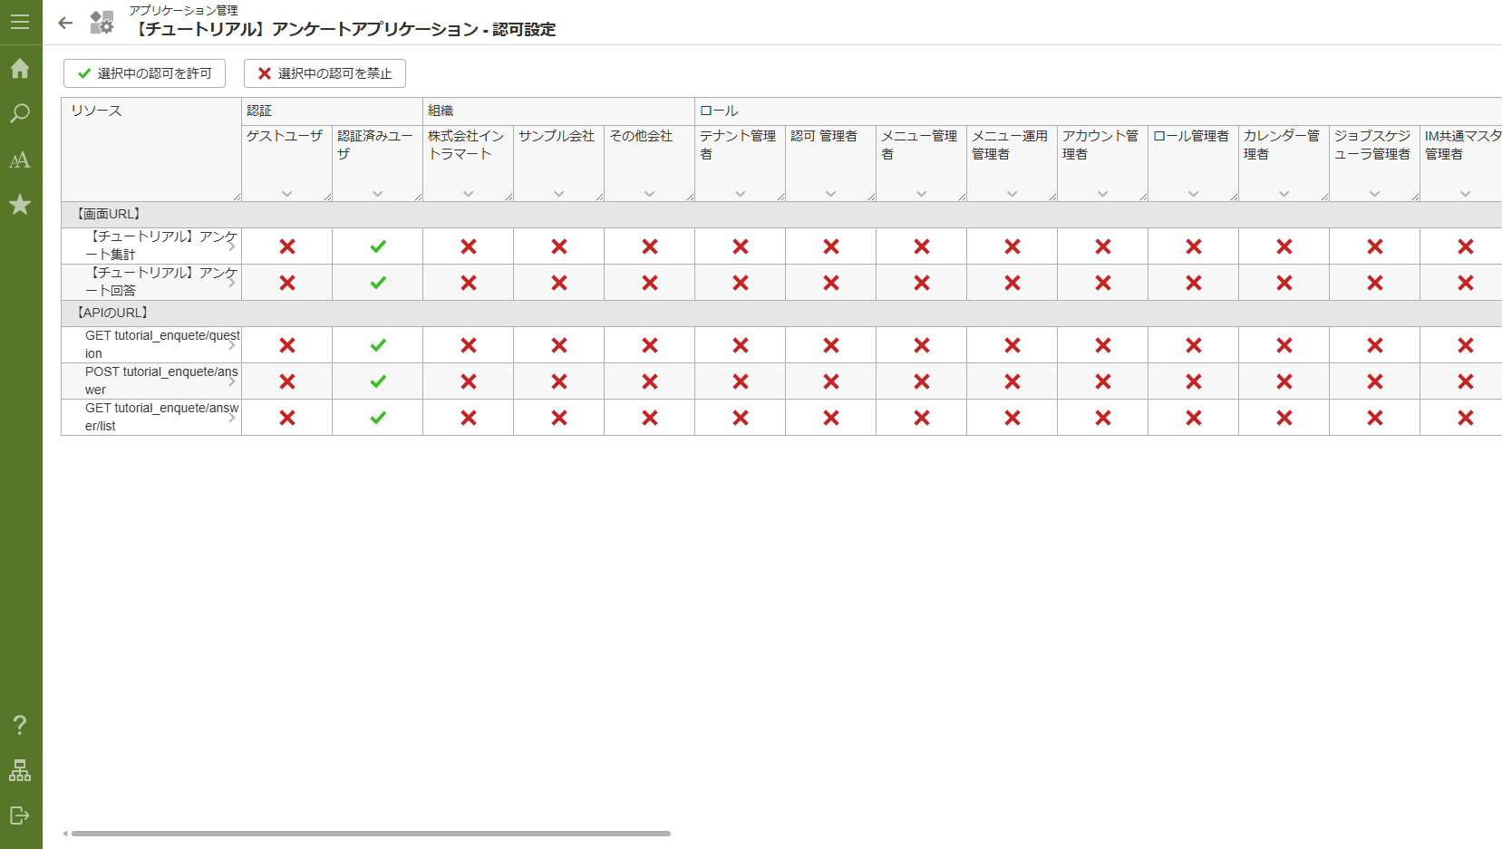Open the sitemap icon in sidebar
Screen dimensions: 1502x849
[x=20, y=770]
